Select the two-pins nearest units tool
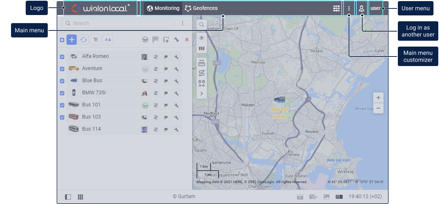 coord(202,83)
